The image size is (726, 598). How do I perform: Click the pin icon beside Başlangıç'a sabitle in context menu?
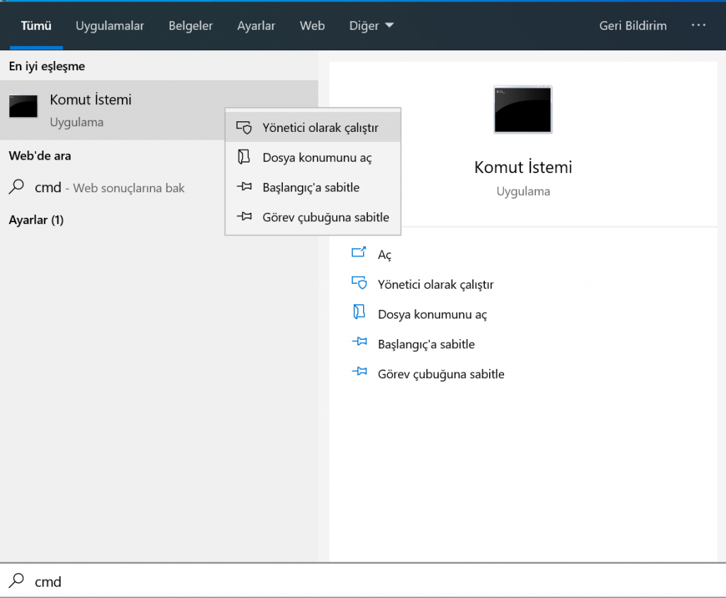coord(244,187)
